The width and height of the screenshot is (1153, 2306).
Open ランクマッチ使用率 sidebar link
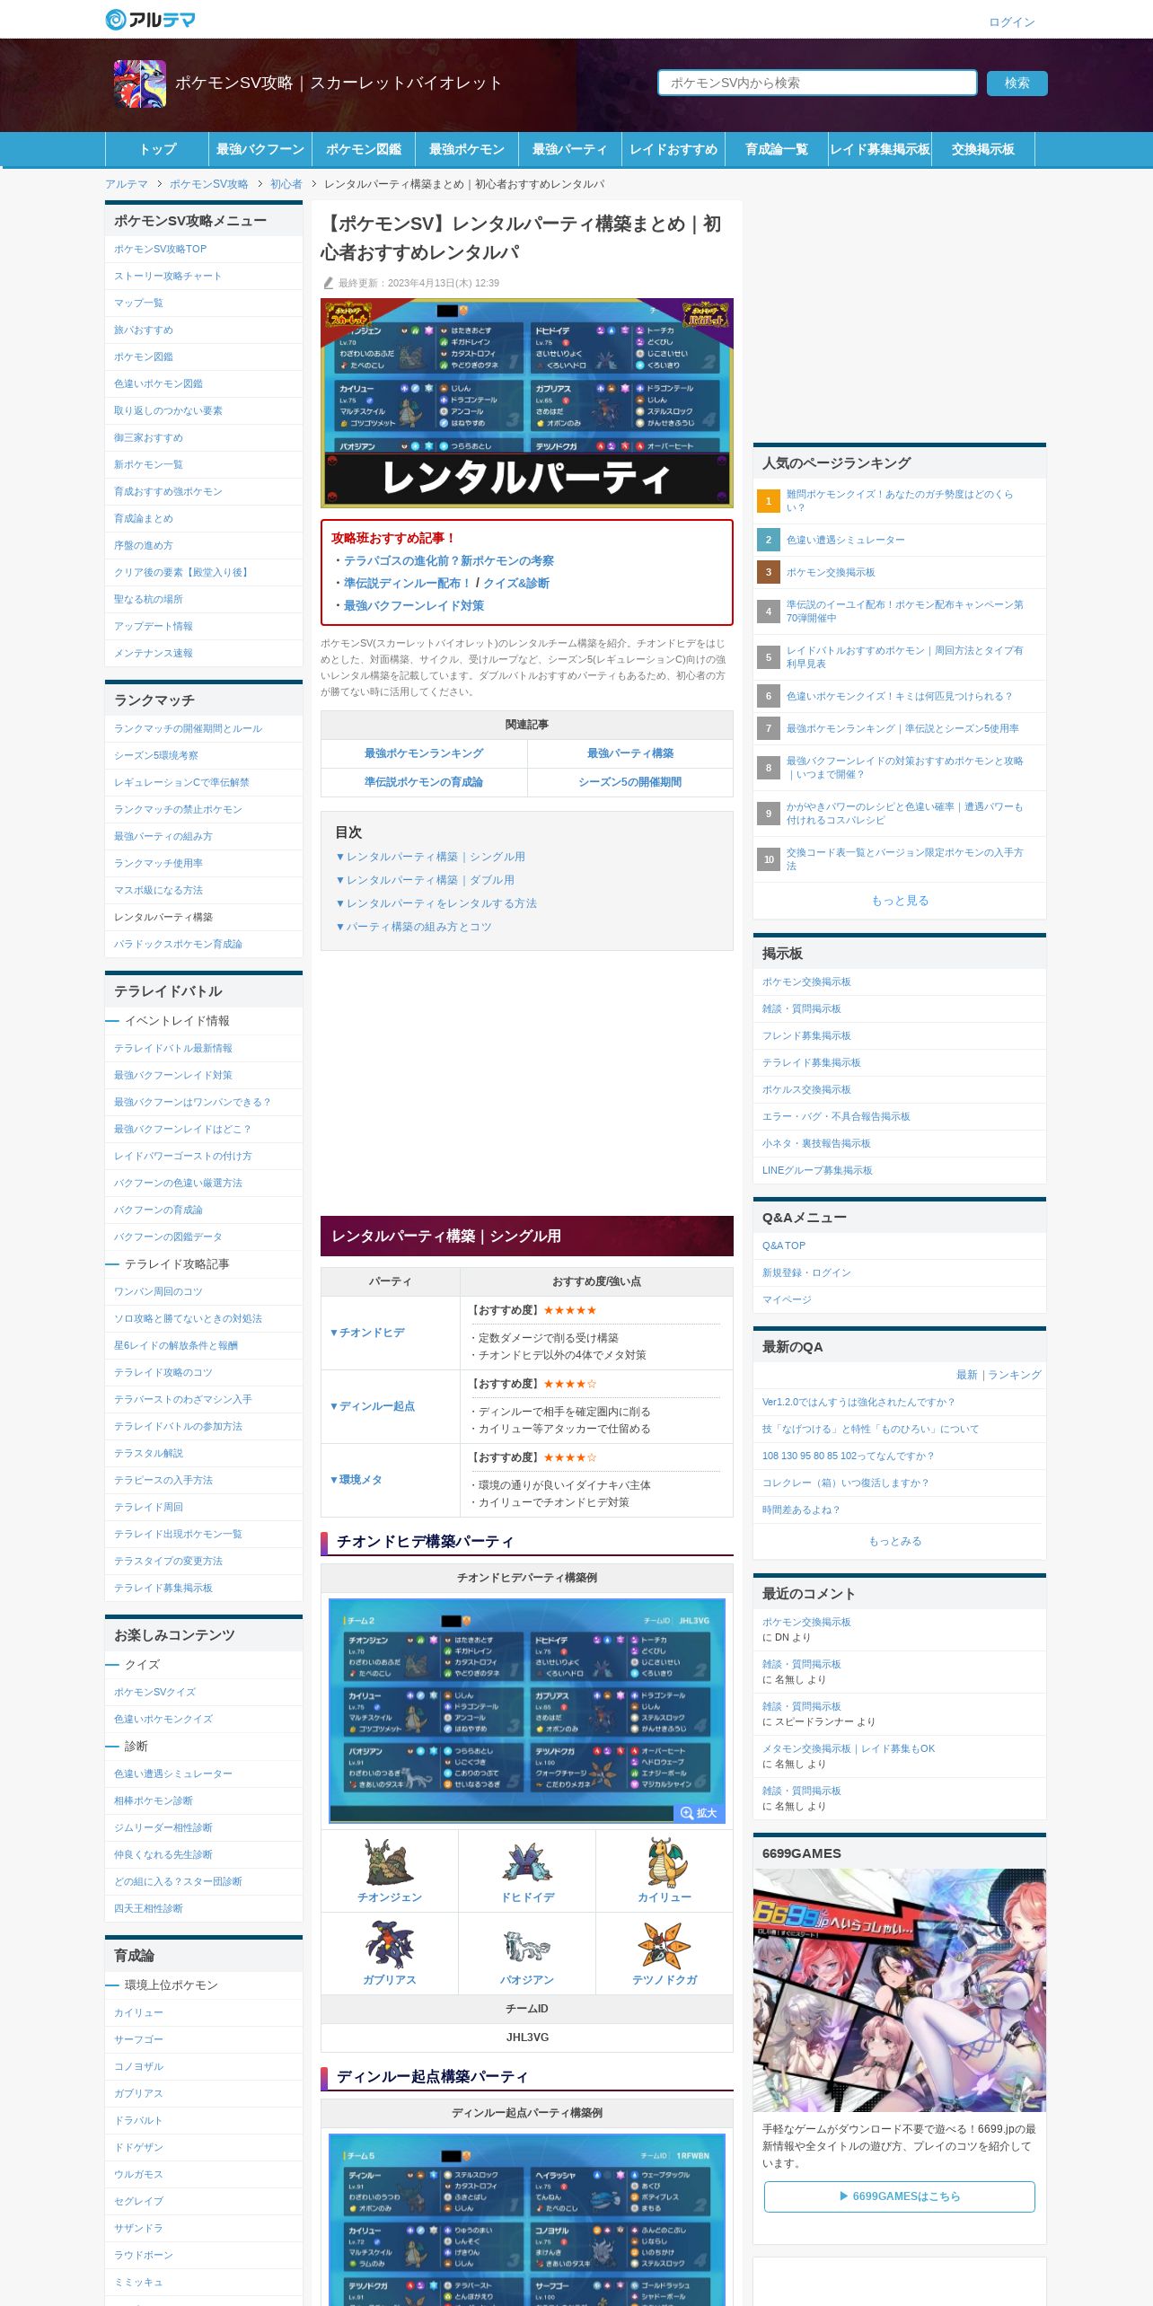(159, 863)
